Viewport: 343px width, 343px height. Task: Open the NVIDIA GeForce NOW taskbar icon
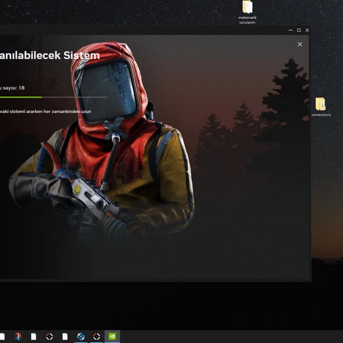112,336
